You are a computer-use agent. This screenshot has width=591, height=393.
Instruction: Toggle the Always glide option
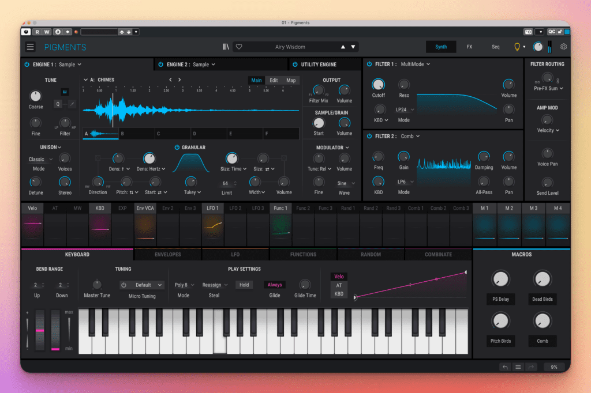pos(274,285)
